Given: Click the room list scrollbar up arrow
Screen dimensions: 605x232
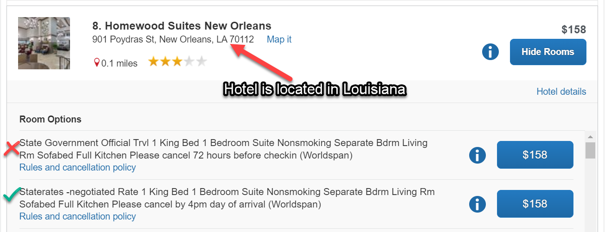Looking at the screenshot, I should [x=590, y=137].
